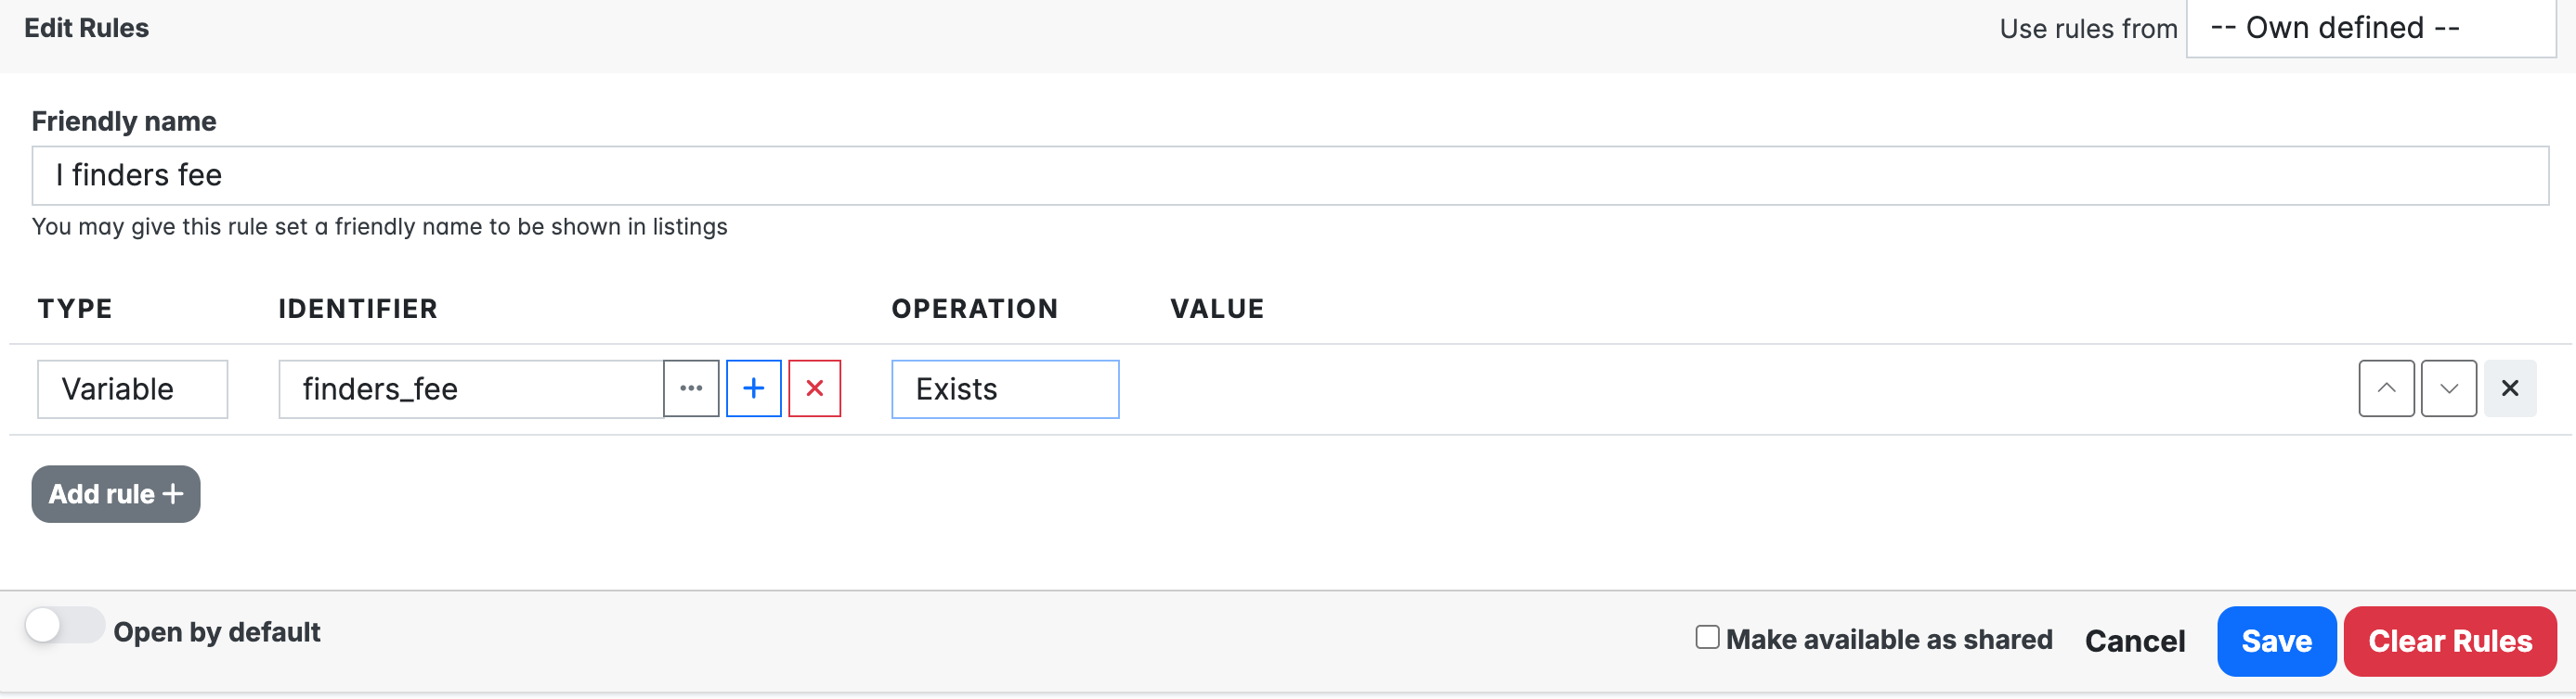Image resolution: width=2576 pixels, height=699 pixels.
Task: Cancel editing the rules
Action: coord(2134,642)
